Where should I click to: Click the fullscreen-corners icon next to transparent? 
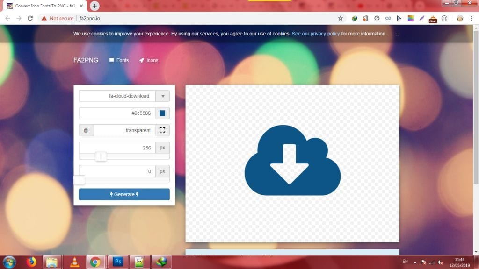pos(162,131)
